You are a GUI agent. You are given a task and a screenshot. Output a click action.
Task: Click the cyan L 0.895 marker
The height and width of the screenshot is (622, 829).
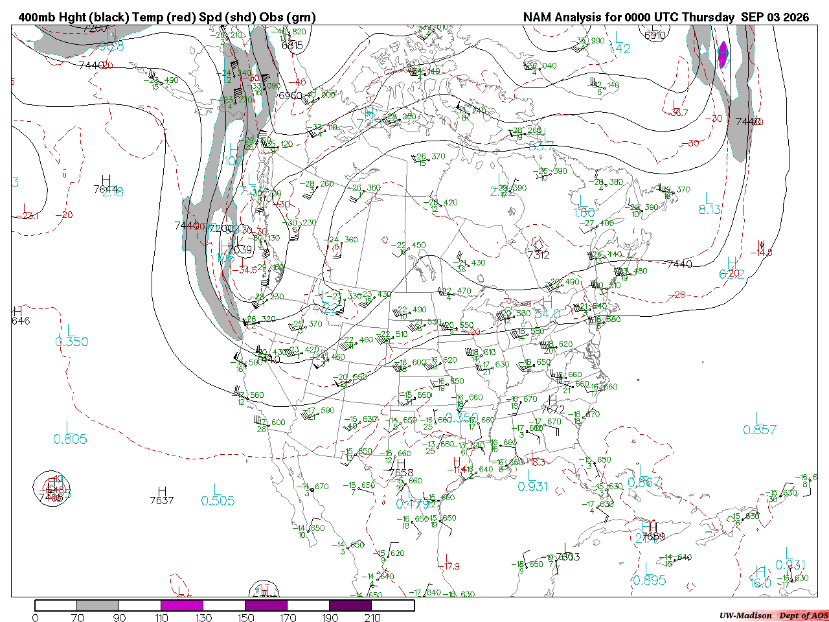(649, 575)
